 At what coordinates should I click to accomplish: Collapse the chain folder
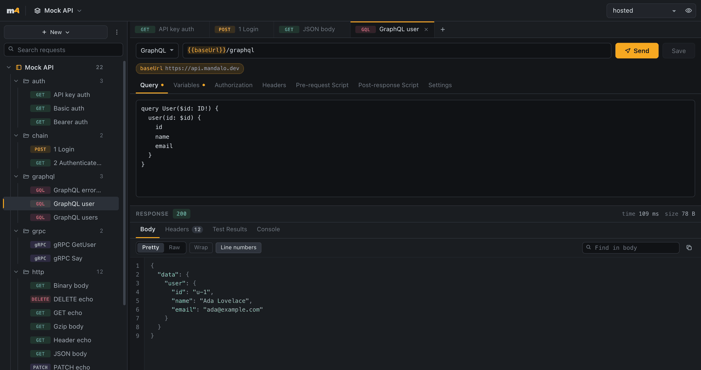pyautogui.click(x=16, y=135)
